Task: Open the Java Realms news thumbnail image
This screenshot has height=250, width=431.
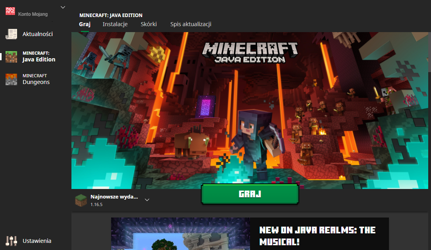Action: click(181, 234)
